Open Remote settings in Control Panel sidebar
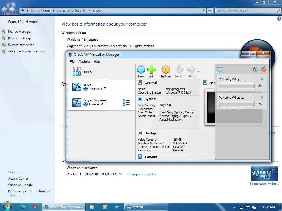This screenshot has width=282, height=211. 20,38
